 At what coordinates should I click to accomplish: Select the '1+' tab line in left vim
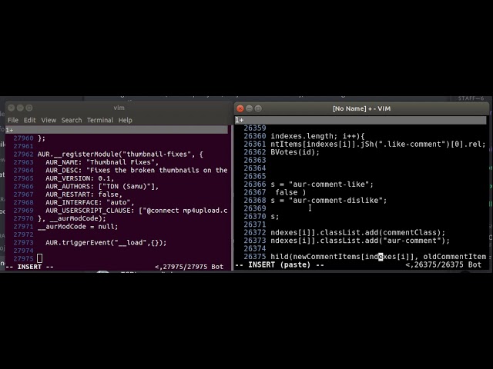(116, 130)
